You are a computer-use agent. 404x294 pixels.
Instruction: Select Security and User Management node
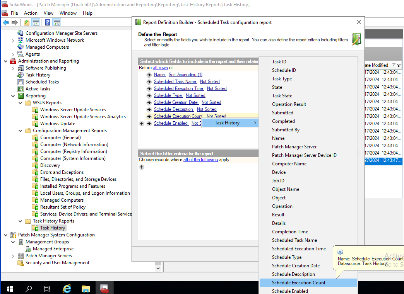tap(57, 263)
